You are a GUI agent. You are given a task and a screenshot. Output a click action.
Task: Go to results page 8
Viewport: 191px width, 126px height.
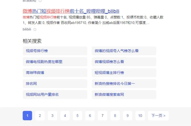[x=115, y=116]
